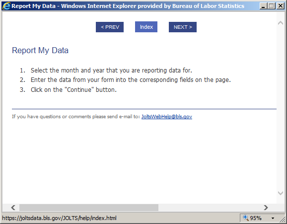Click step 2 text about entering form data

tap(131, 80)
